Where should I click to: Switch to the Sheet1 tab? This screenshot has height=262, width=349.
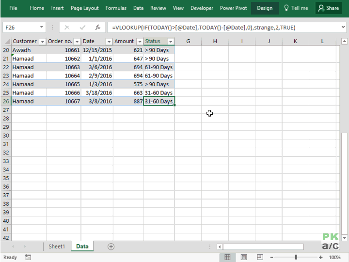[57, 247]
